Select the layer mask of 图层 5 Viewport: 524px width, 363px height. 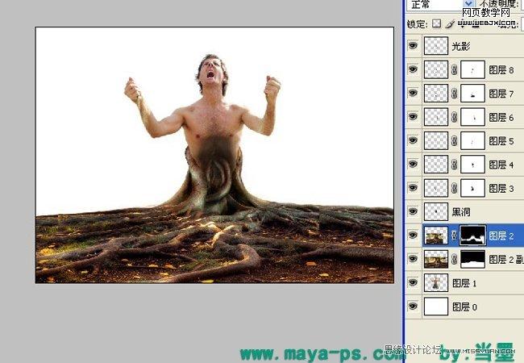472,140
